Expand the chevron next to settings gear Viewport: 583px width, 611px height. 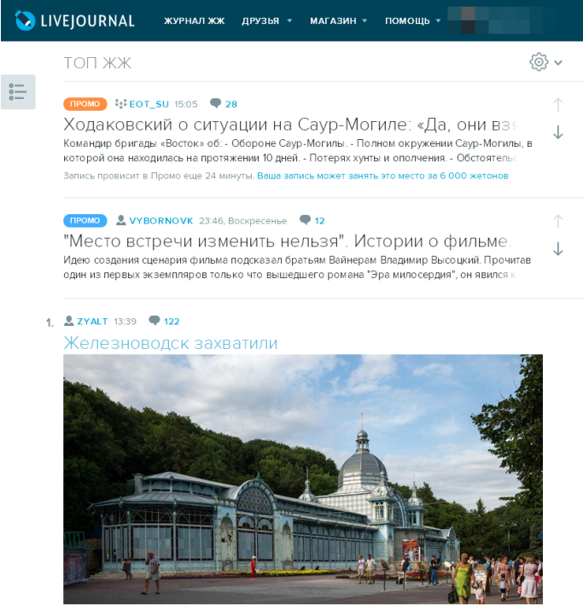(558, 63)
